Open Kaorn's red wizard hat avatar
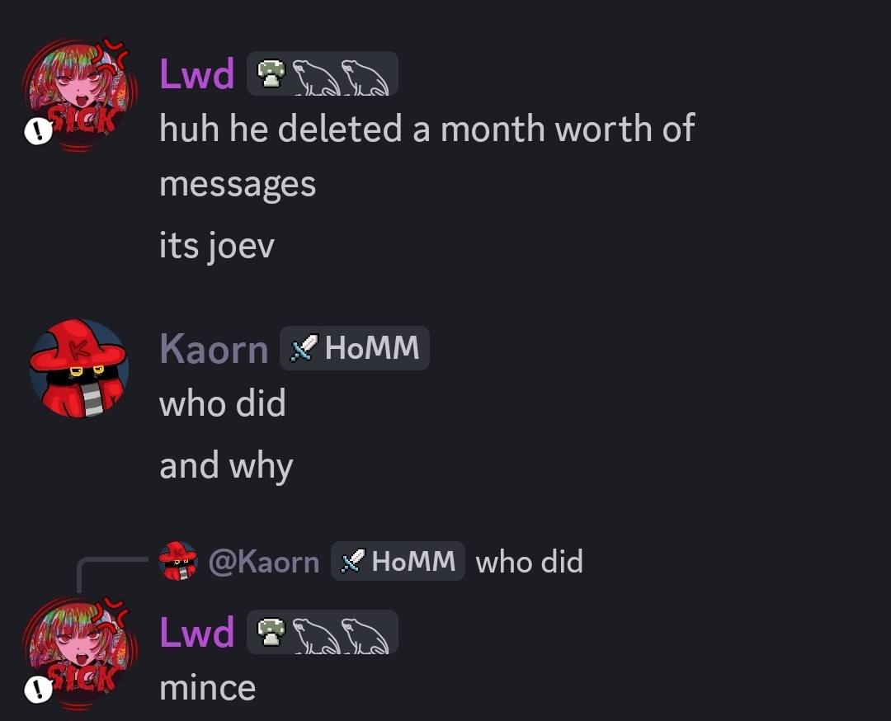 click(79, 368)
